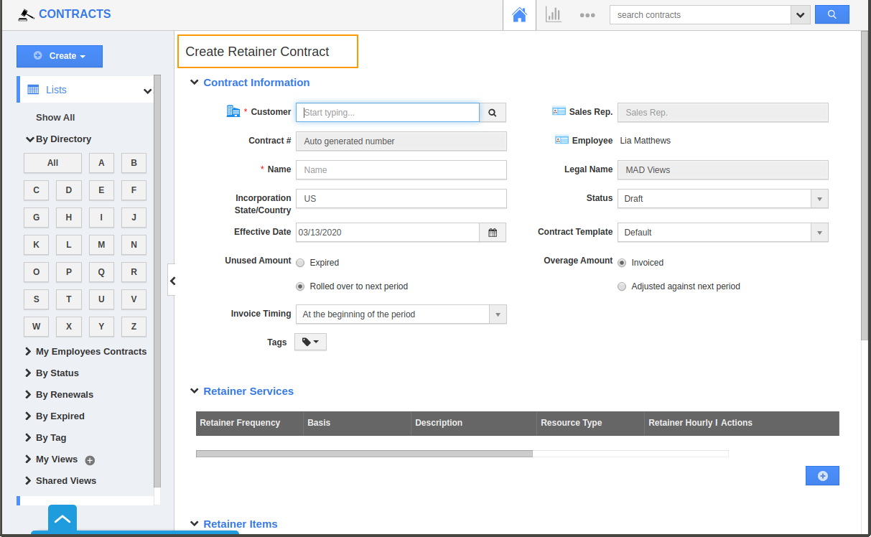
Task: Expand My Employees Contracts
Action: point(29,352)
